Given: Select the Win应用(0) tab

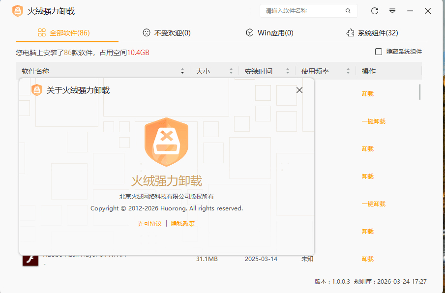Looking at the screenshot, I should pyautogui.click(x=269, y=33).
